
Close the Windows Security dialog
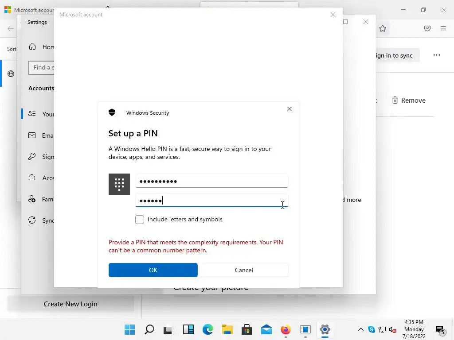coord(289,109)
